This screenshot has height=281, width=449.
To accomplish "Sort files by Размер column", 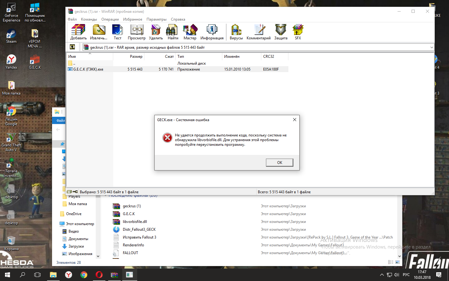I will (x=128, y=57).
